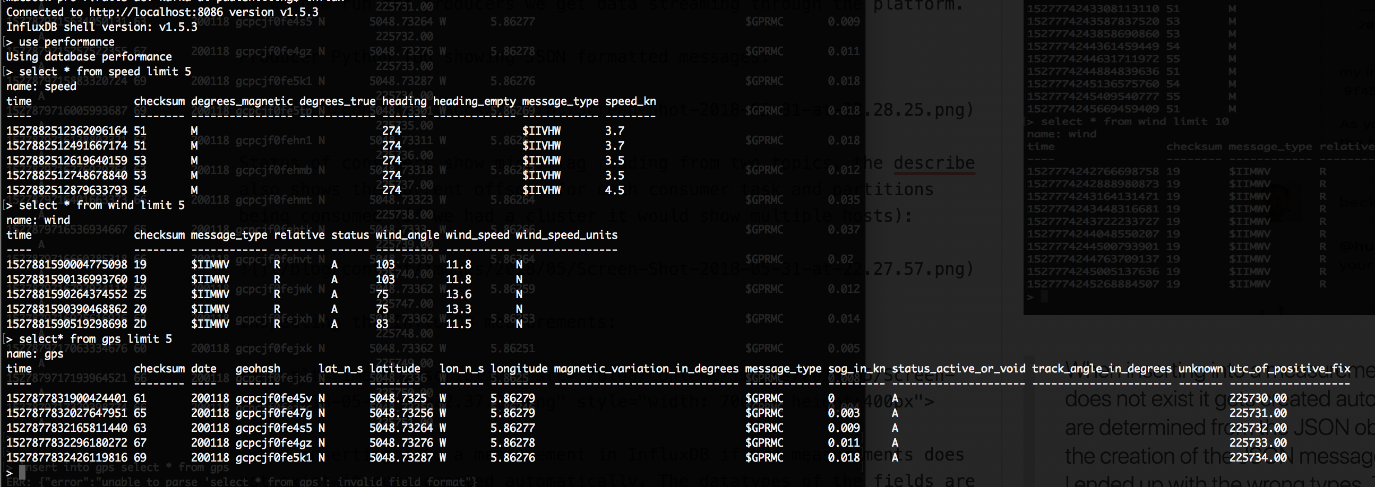Click wind timestamp 1527881590519298698
Image resolution: width=1375 pixels, height=487 pixels.
click(67, 324)
